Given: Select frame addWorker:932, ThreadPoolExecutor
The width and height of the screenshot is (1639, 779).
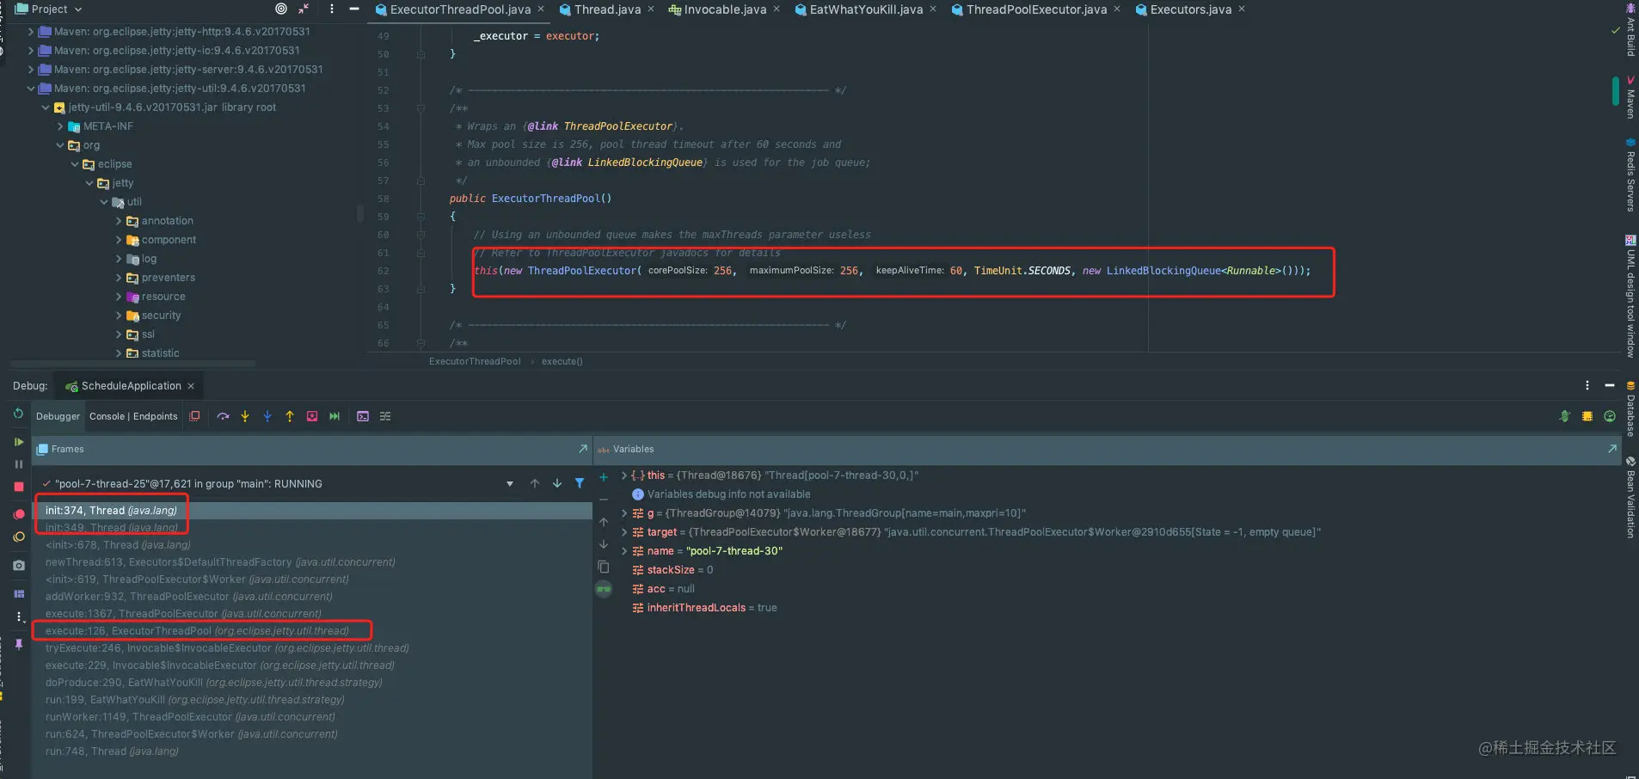Looking at the screenshot, I should [312, 597].
